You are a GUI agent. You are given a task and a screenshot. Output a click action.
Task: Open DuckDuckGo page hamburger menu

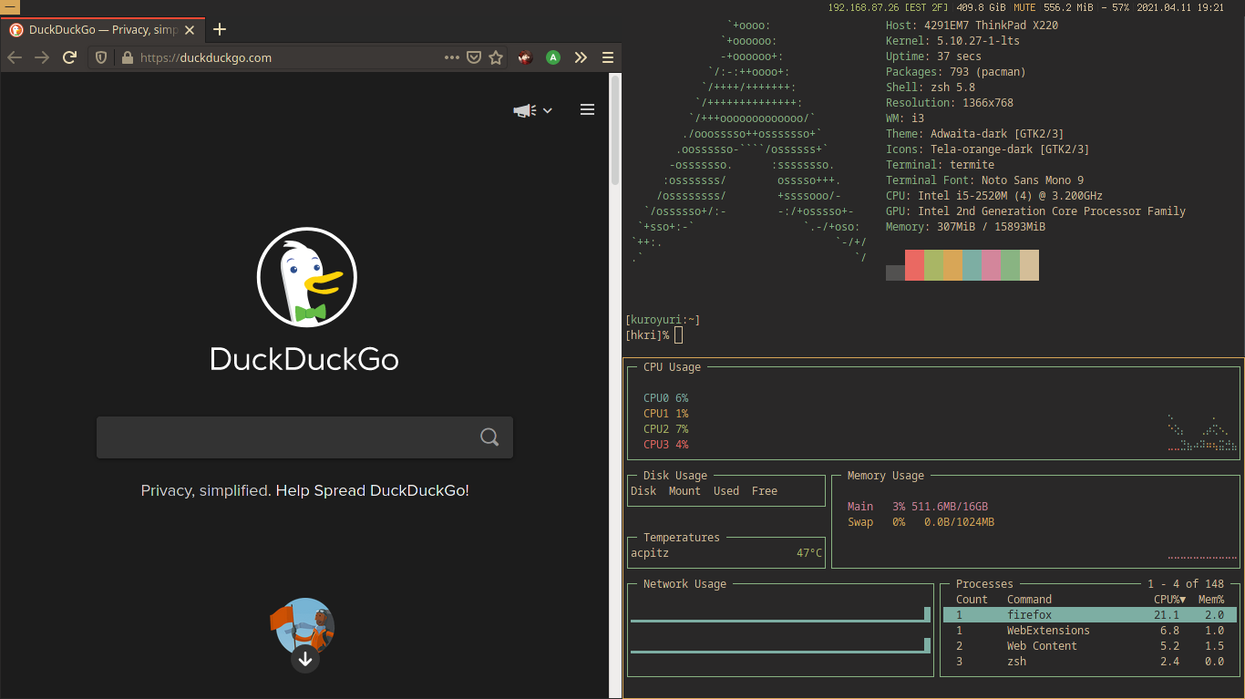pyautogui.click(x=587, y=109)
